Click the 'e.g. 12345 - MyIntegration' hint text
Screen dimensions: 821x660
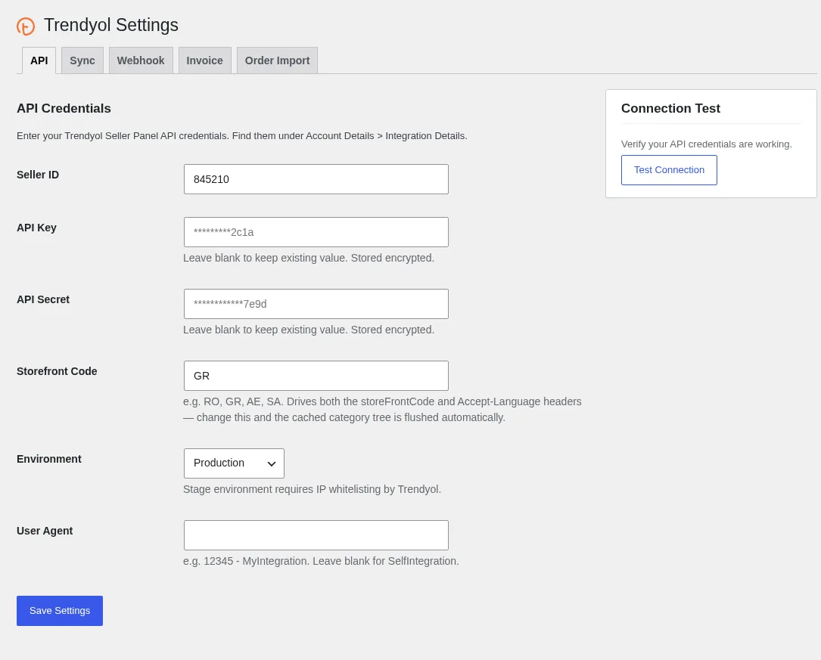[321, 561]
